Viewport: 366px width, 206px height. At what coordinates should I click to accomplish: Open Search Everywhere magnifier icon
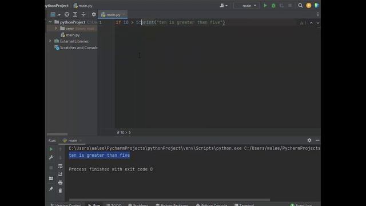click(x=300, y=6)
